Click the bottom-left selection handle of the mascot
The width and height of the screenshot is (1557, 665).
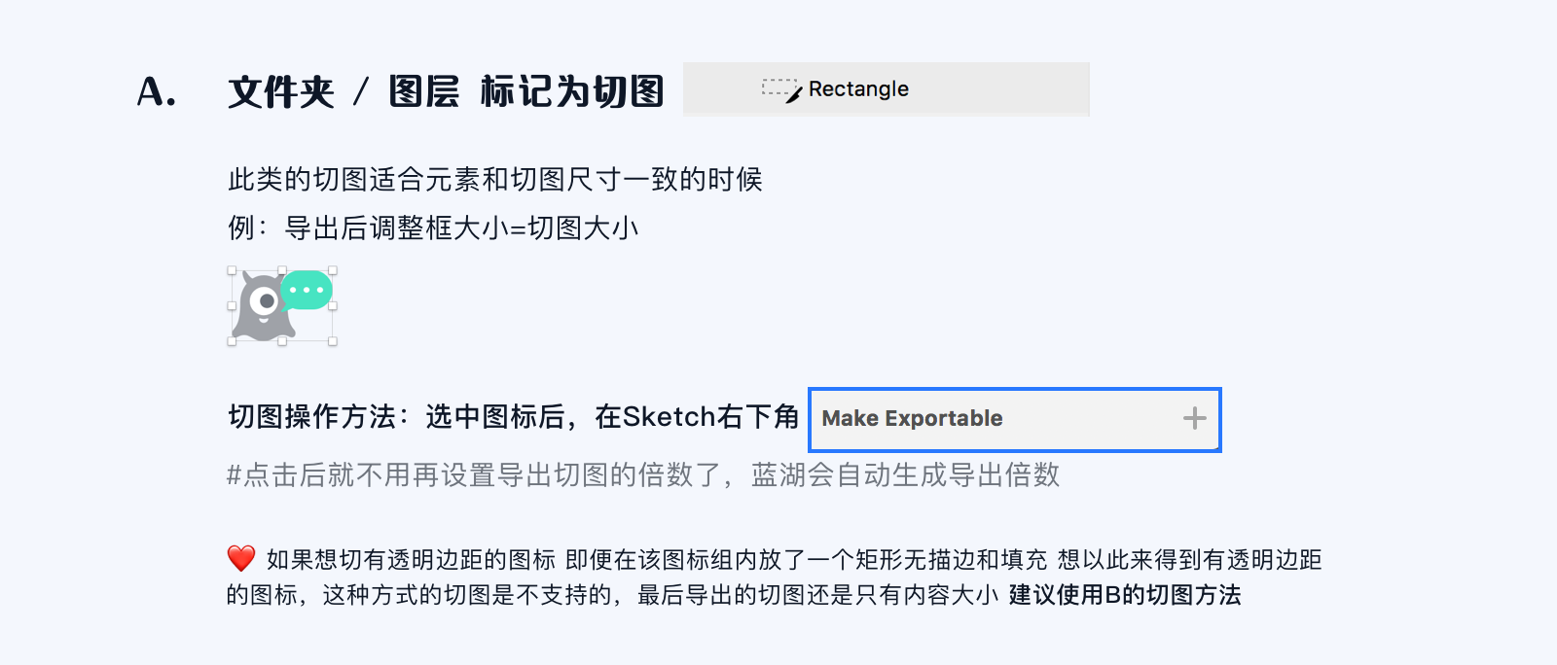232,341
